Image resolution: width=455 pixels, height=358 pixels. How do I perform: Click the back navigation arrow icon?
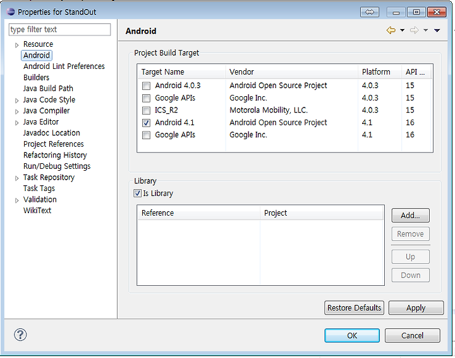[x=391, y=30]
